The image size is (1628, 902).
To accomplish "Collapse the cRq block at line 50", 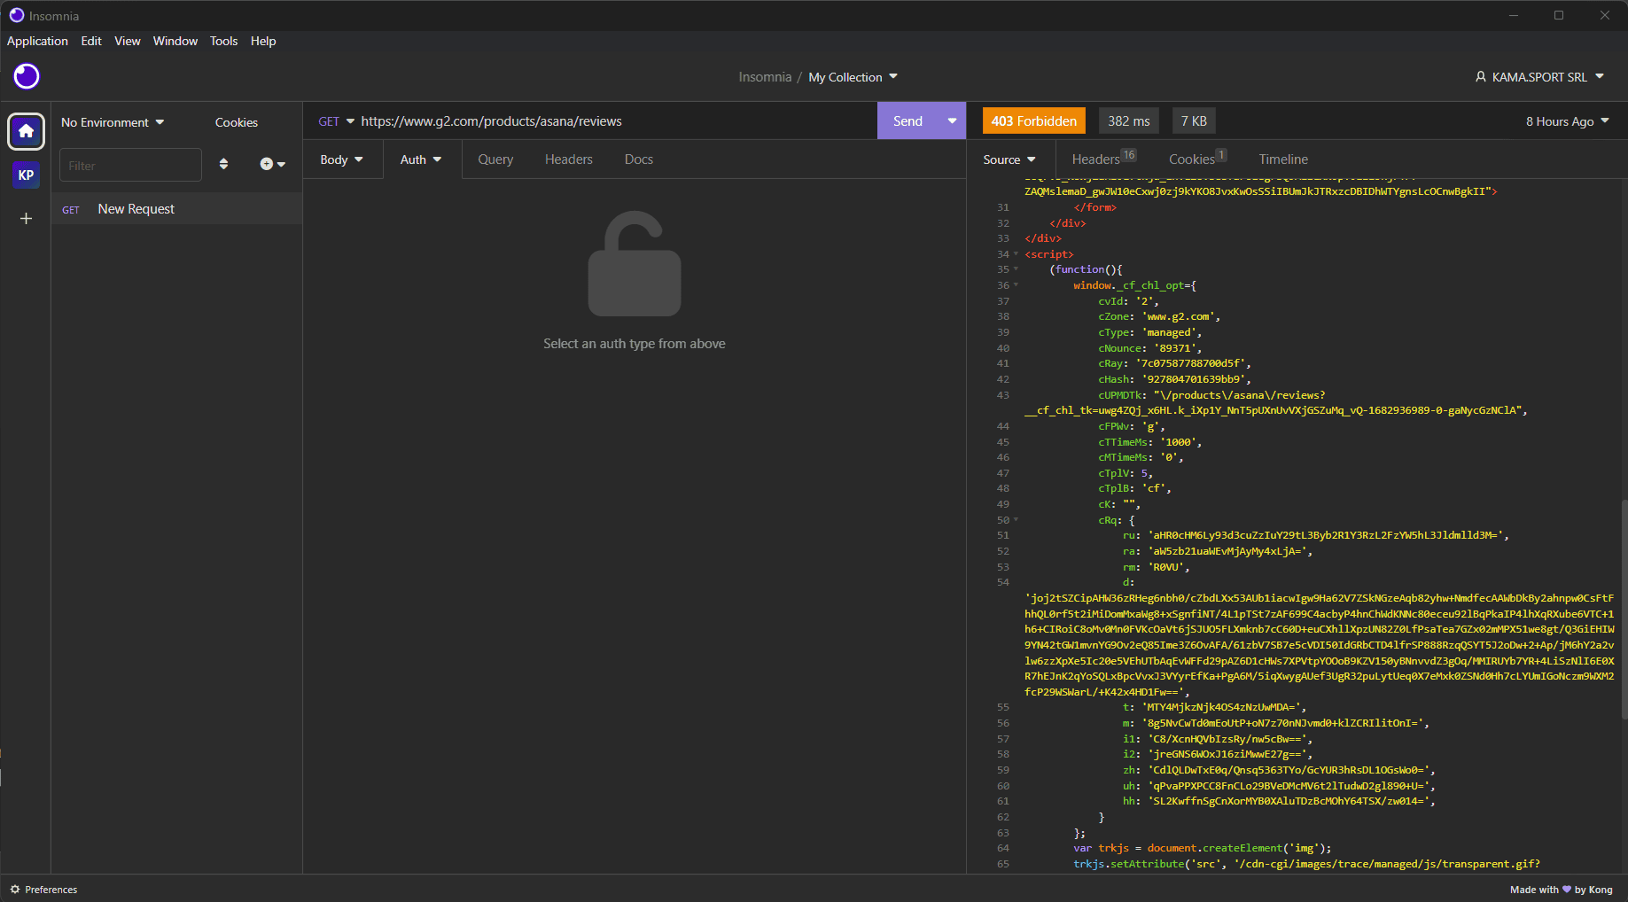I will pos(1017,520).
